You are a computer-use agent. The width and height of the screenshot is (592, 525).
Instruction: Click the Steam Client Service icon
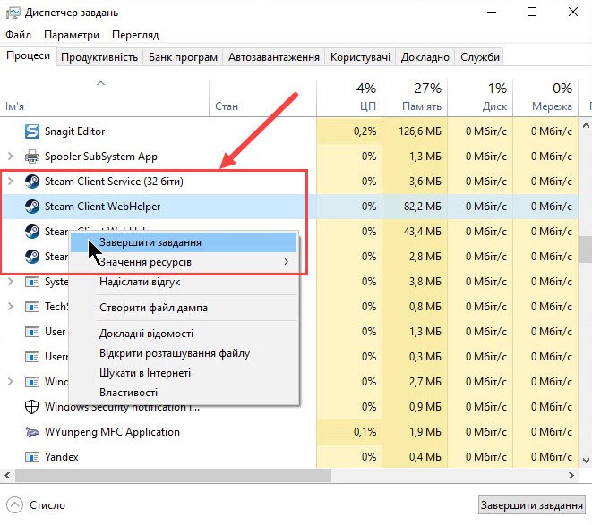[x=32, y=182]
